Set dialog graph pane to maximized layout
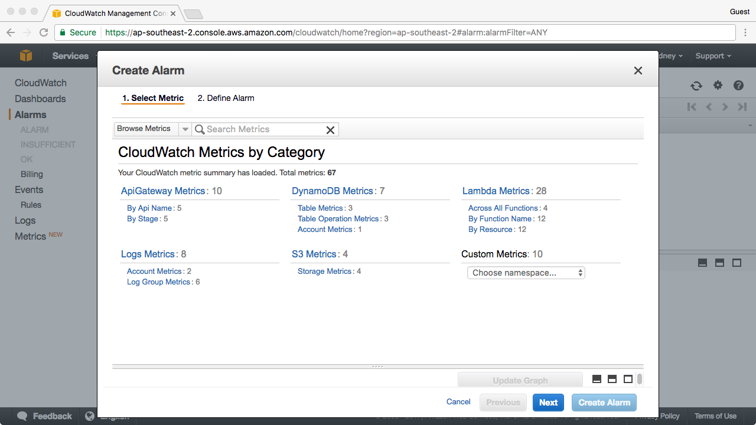The height and width of the screenshot is (425, 756). (x=628, y=379)
